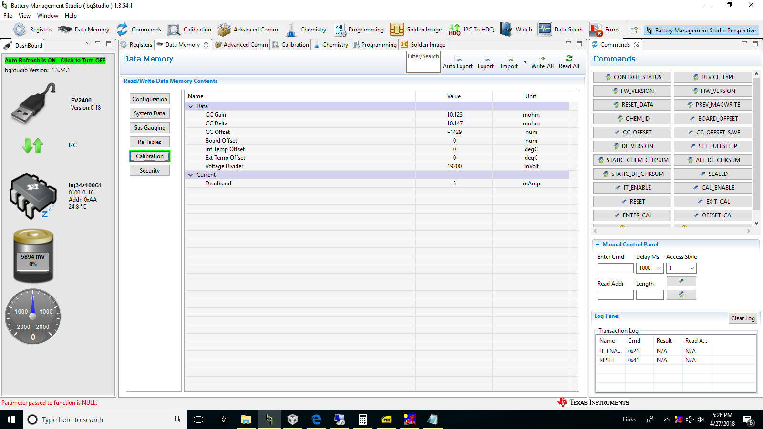Image resolution: width=763 pixels, height=429 pixels.
Task: Click the Auto Export icon
Action: (458, 59)
